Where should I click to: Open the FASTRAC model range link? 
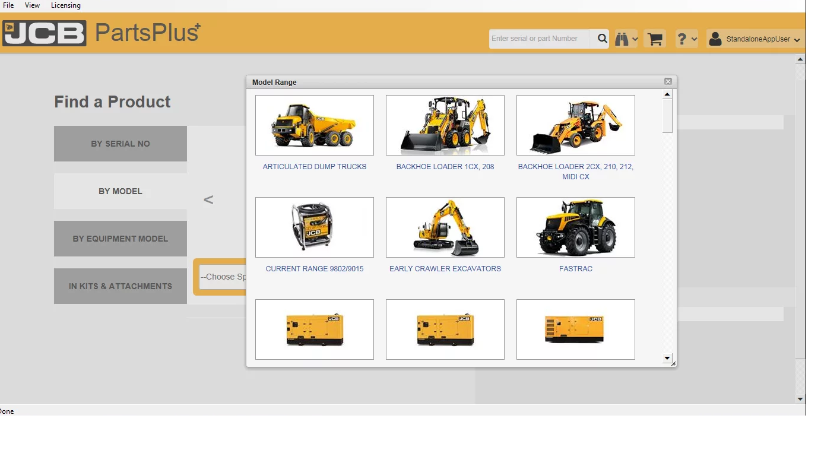pyautogui.click(x=575, y=268)
